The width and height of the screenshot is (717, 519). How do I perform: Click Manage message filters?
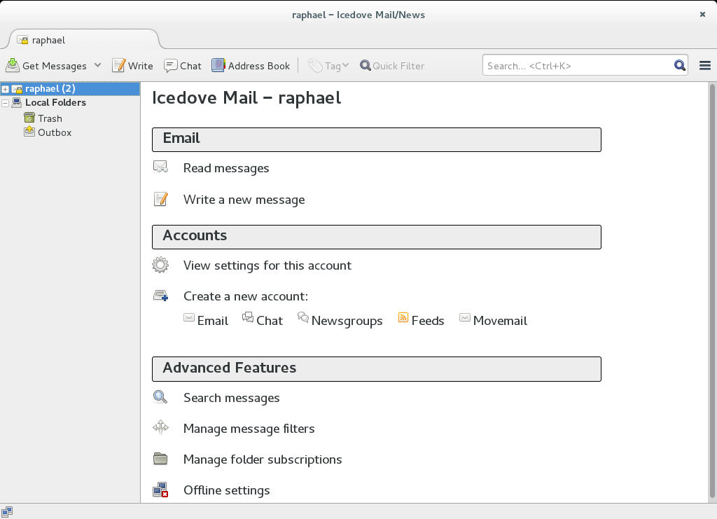point(249,429)
